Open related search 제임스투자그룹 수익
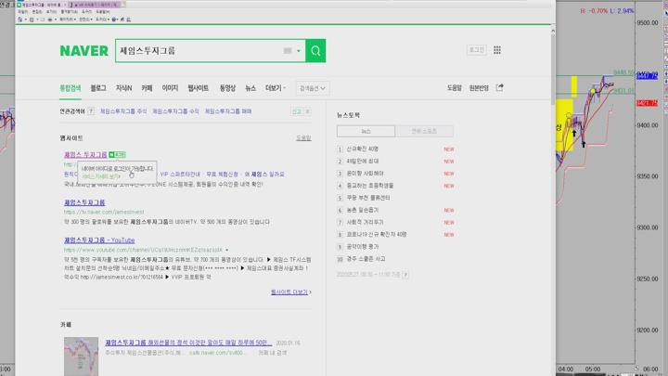The height and width of the screenshot is (376, 668). [175, 111]
